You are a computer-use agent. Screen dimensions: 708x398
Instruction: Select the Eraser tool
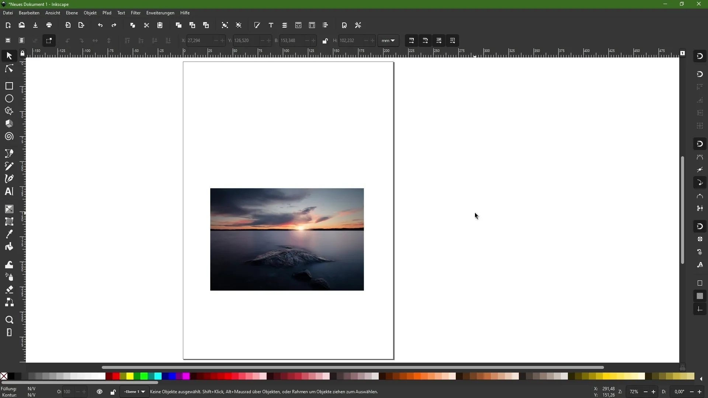click(x=9, y=290)
